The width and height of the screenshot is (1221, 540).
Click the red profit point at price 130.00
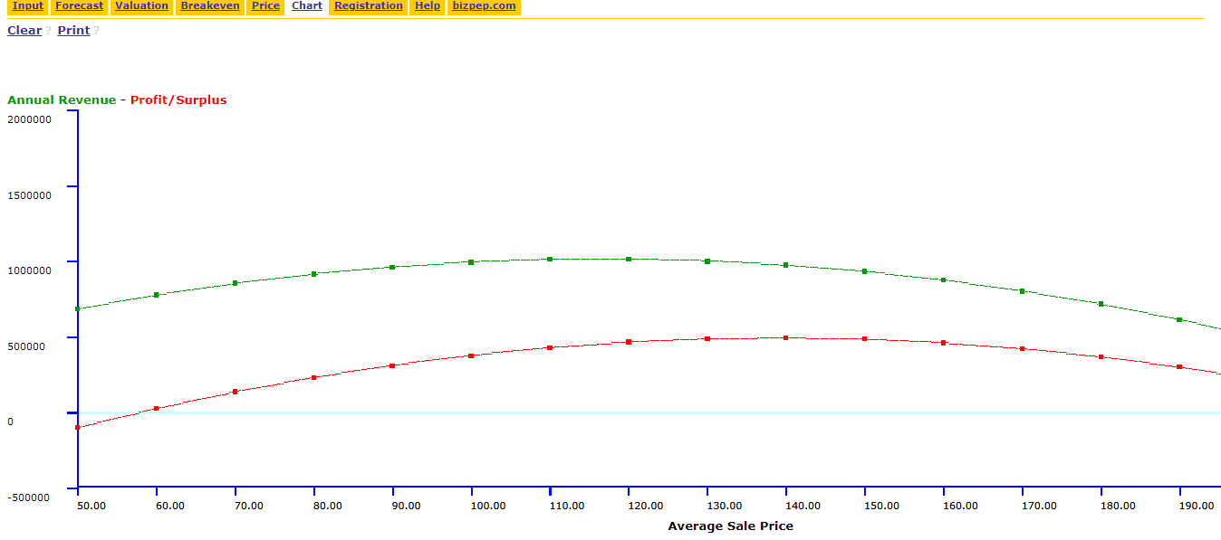click(x=707, y=338)
